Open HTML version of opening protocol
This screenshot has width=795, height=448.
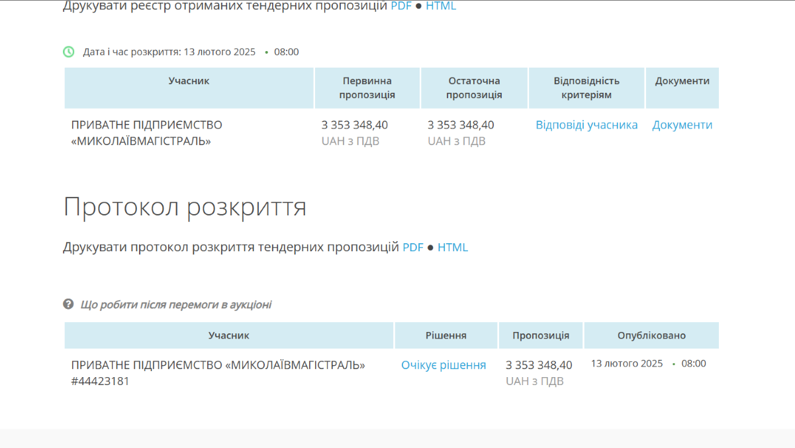[x=453, y=247]
